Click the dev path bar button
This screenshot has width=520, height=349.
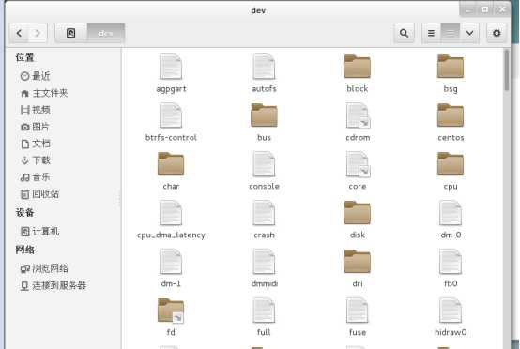[x=106, y=33]
